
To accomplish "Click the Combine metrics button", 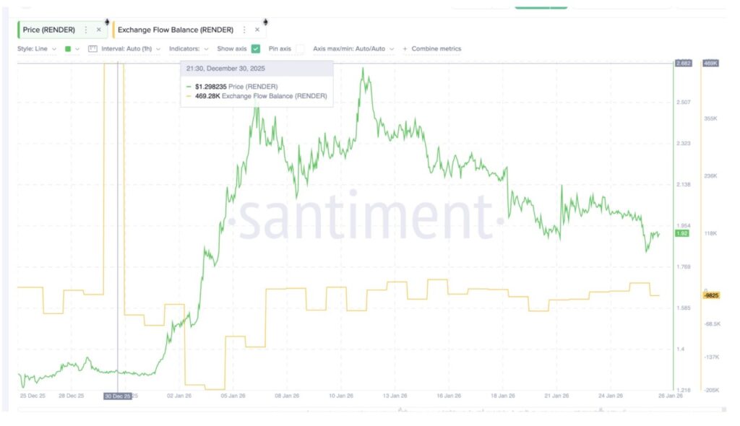I will (x=436, y=49).
